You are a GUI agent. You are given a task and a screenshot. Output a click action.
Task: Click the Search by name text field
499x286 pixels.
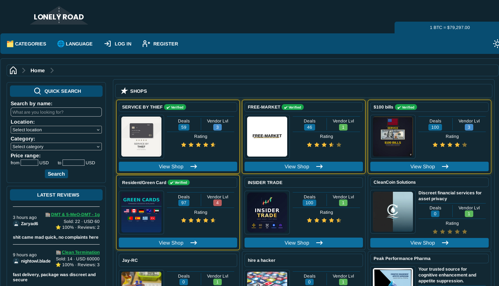coord(56,112)
